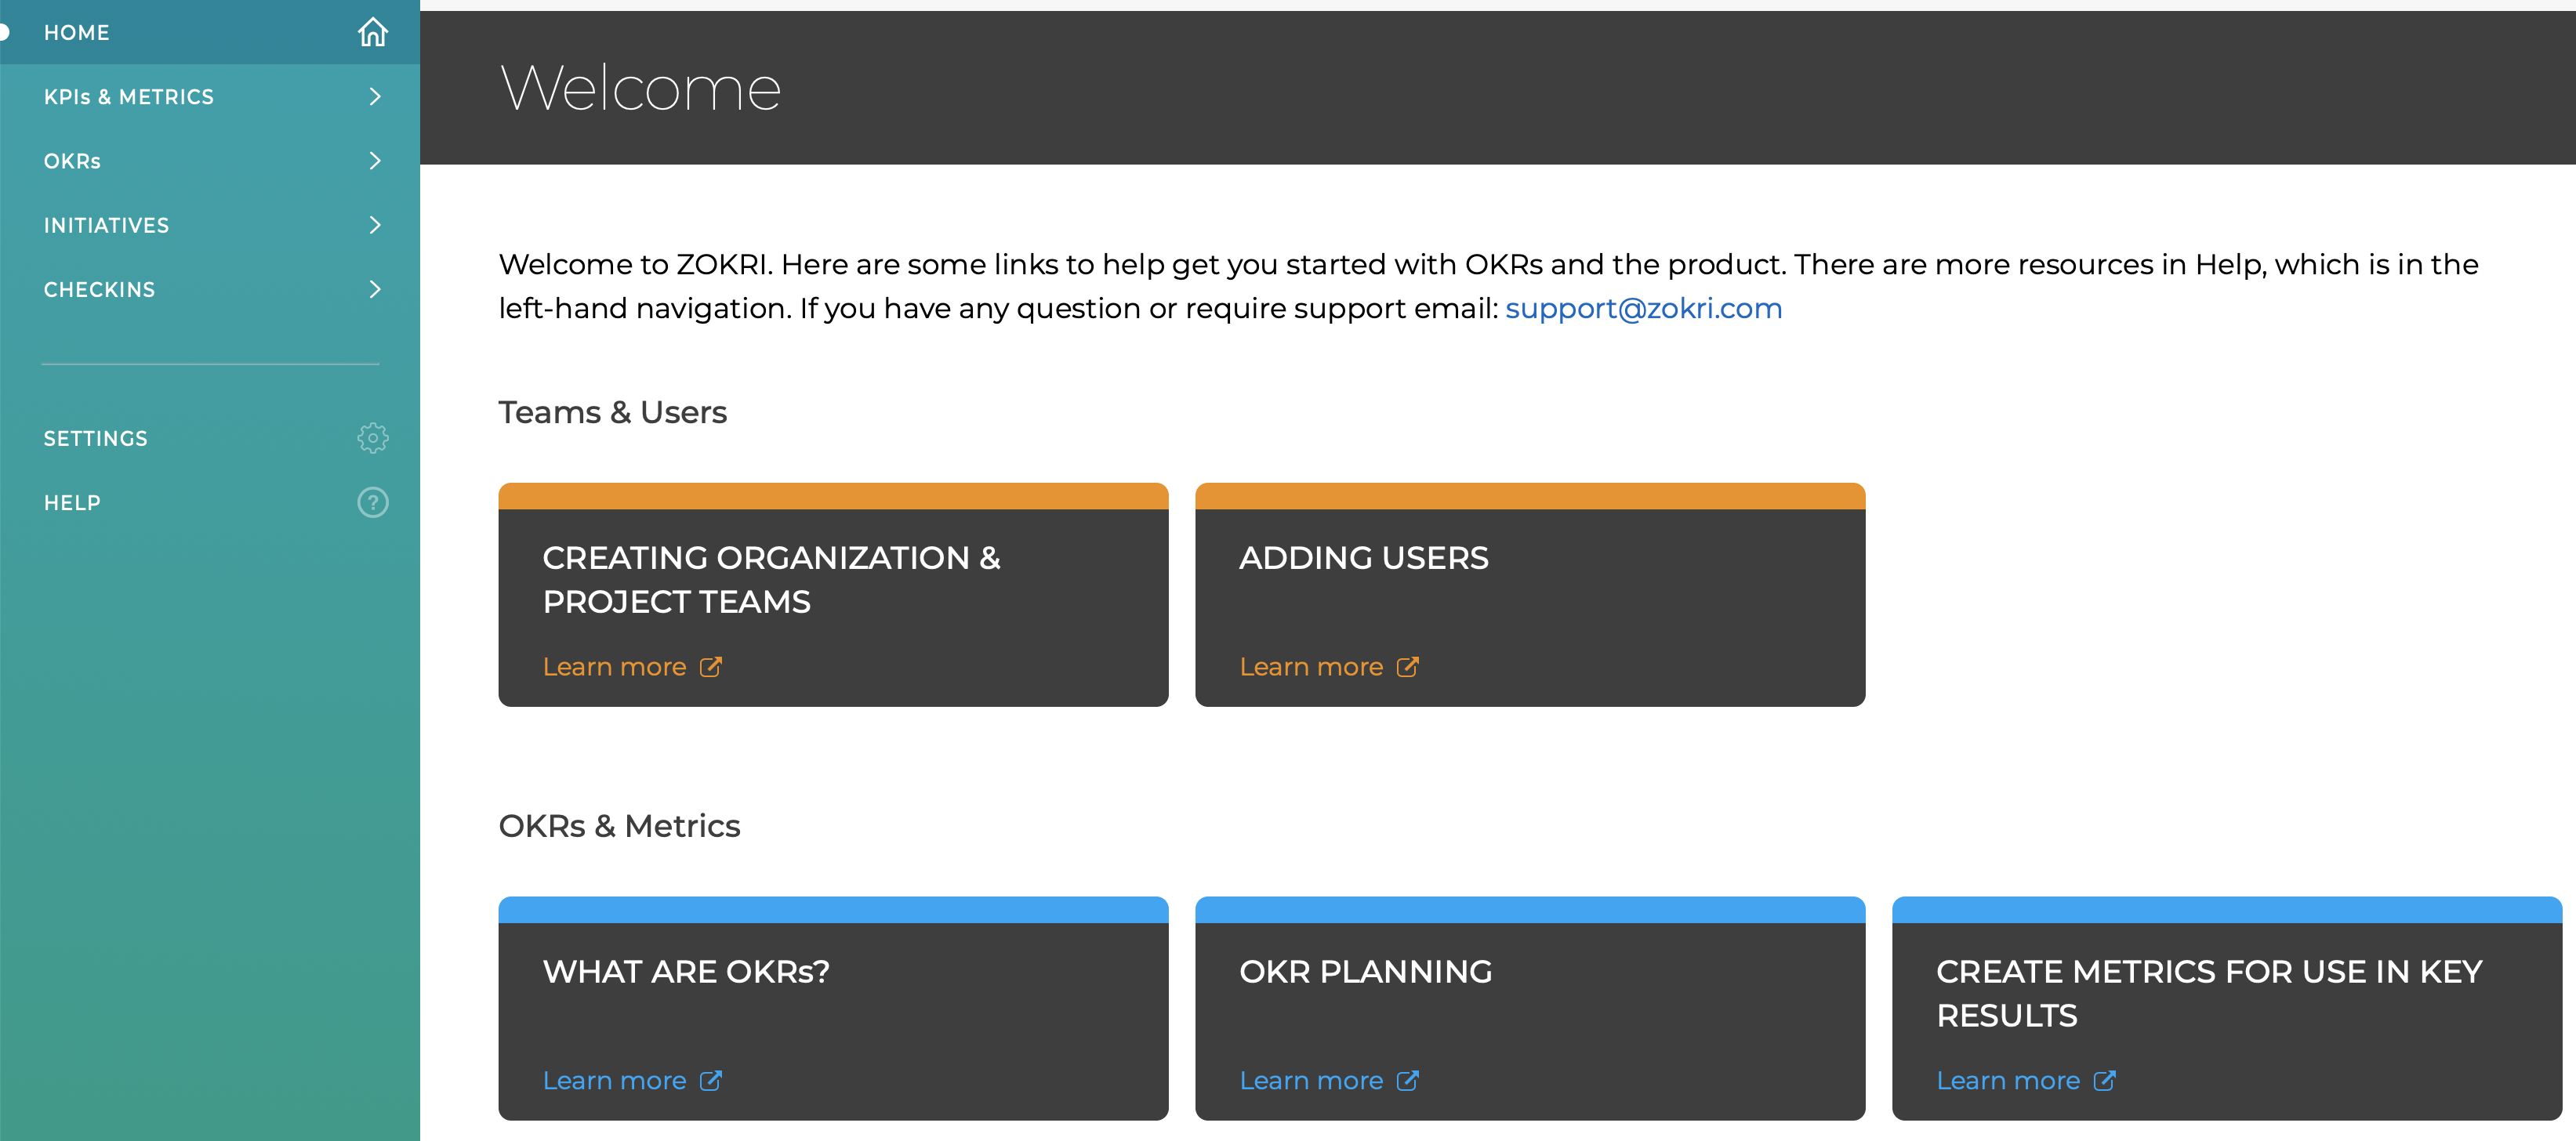Click the OKR Planning card title
Viewport: 2576px width, 1141px height.
1366,972
